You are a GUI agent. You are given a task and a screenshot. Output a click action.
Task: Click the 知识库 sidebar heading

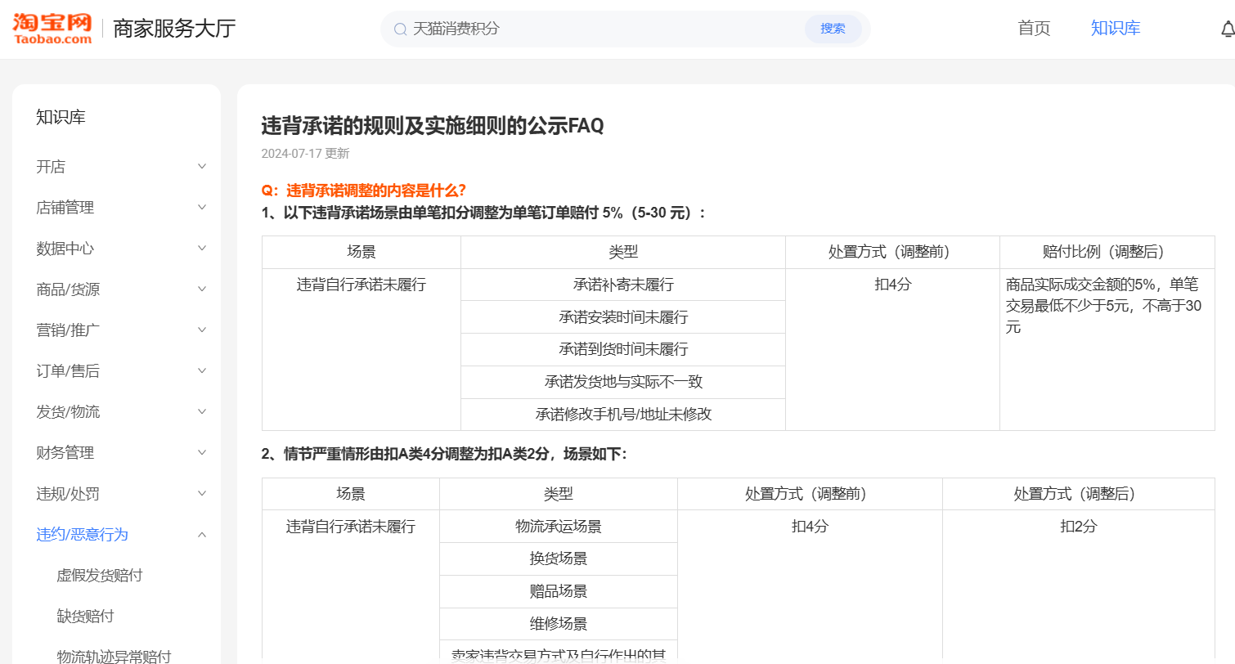pyautogui.click(x=61, y=118)
